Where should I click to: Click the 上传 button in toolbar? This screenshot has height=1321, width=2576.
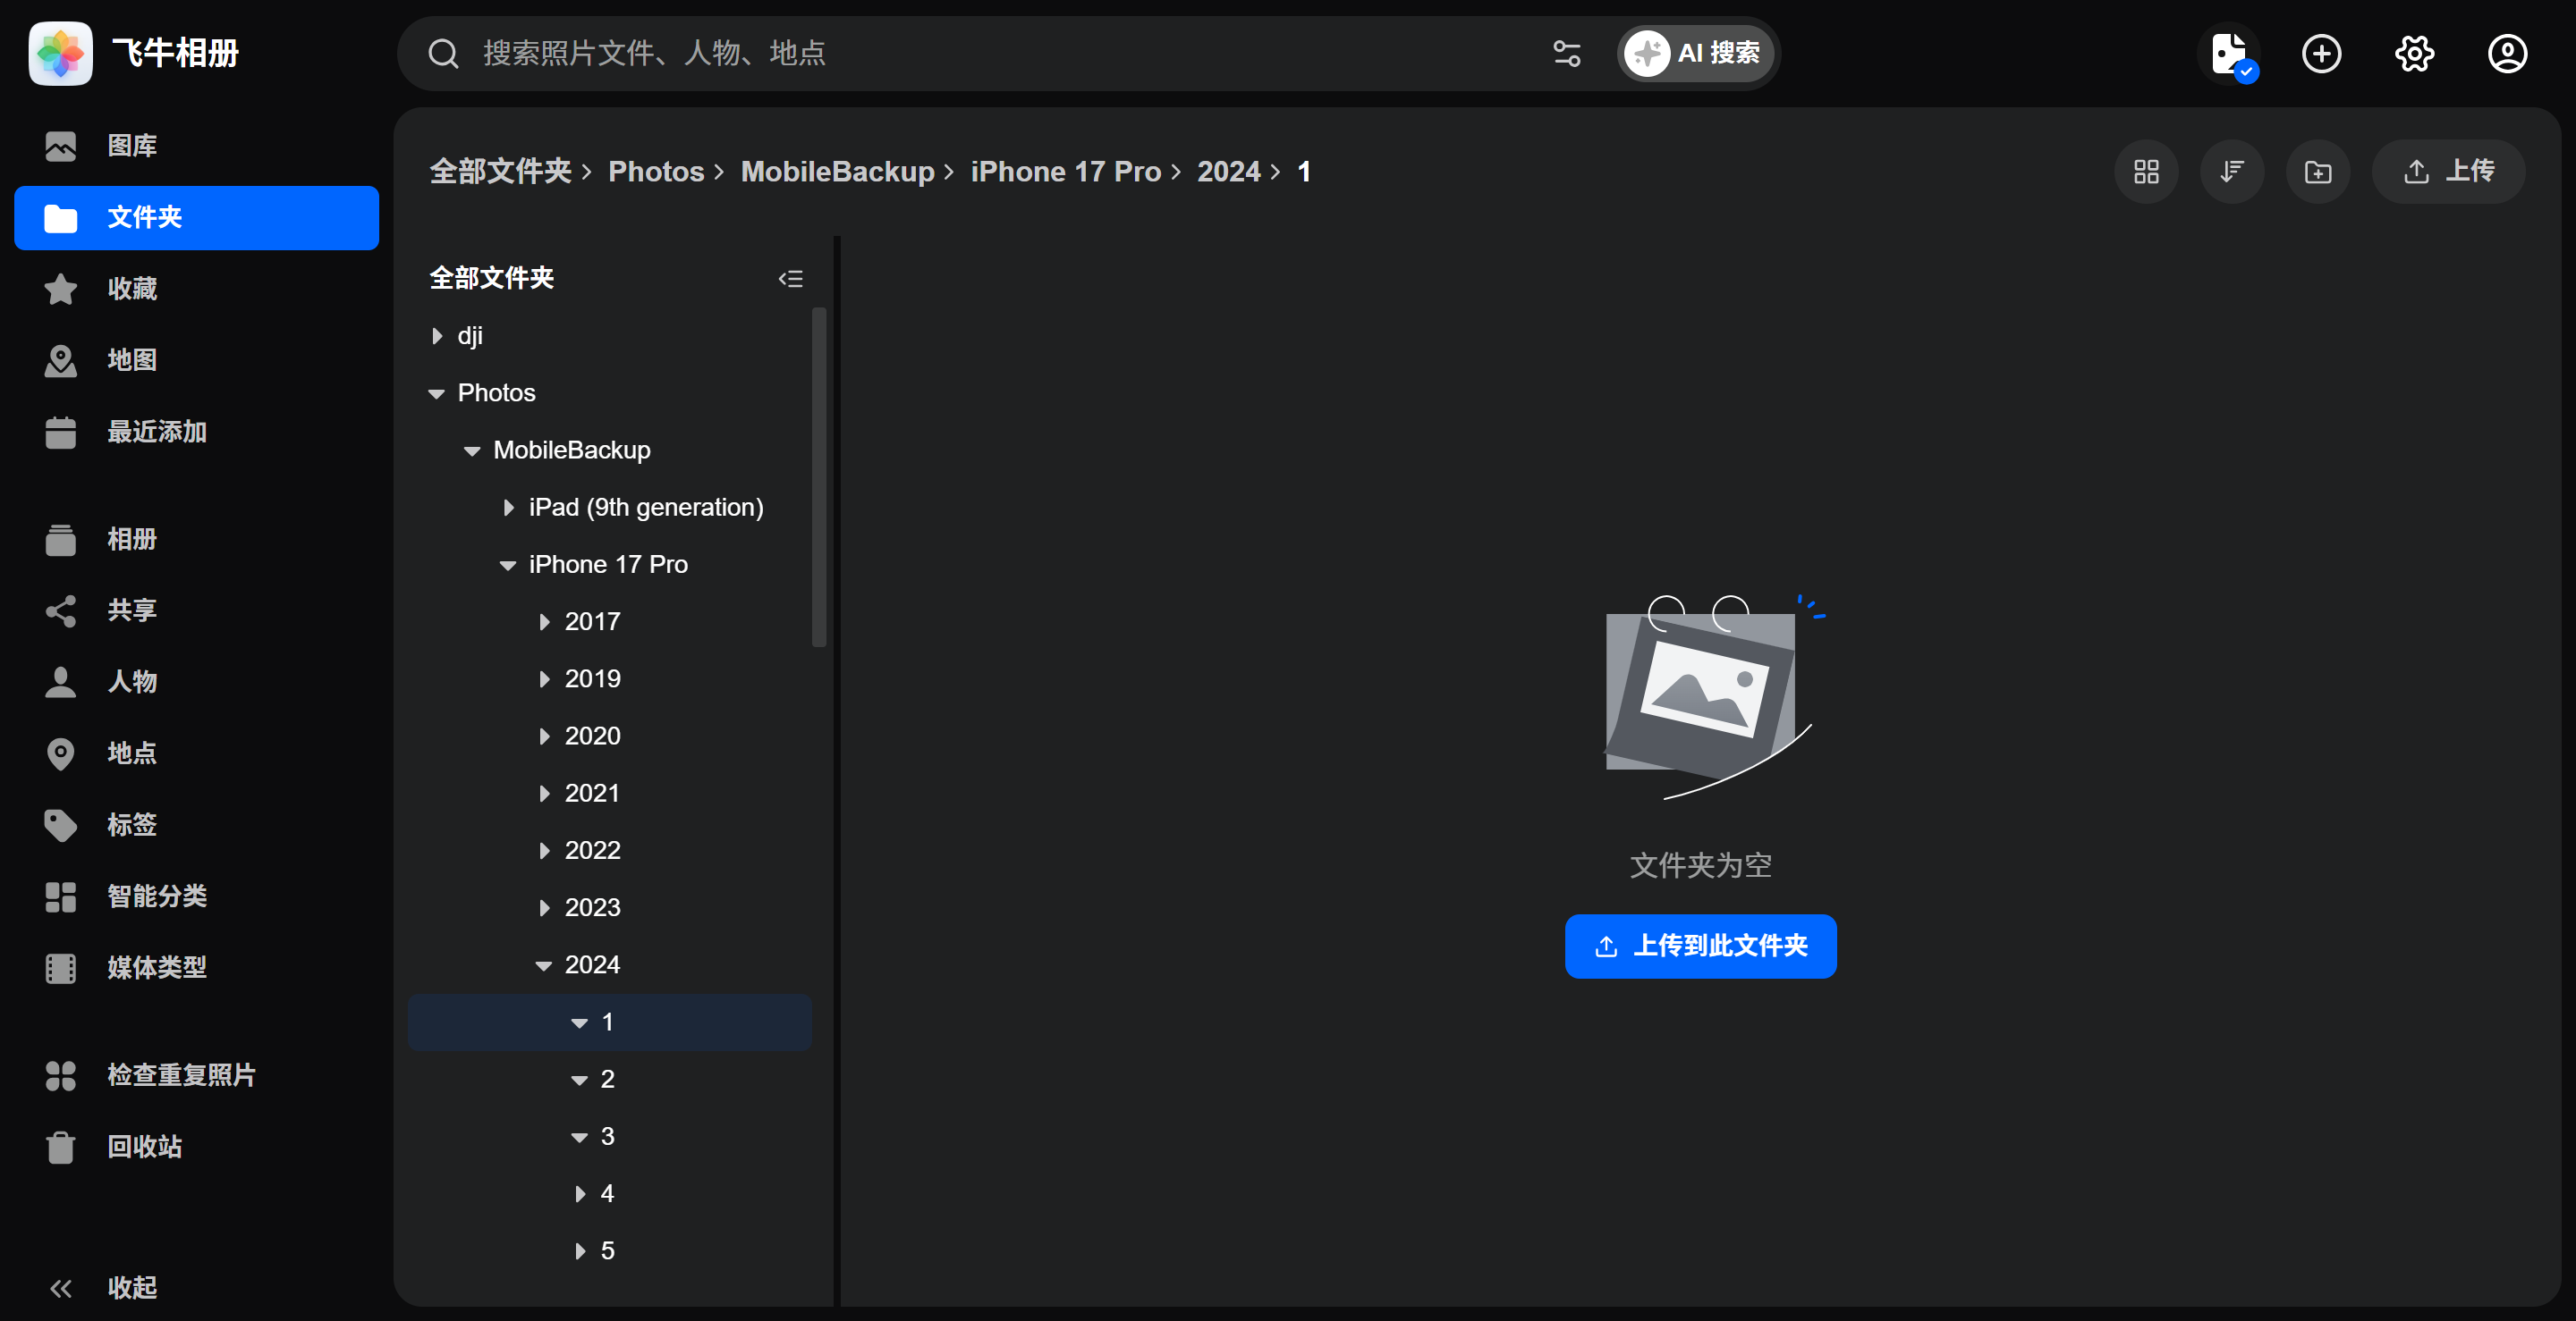click(2448, 172)
